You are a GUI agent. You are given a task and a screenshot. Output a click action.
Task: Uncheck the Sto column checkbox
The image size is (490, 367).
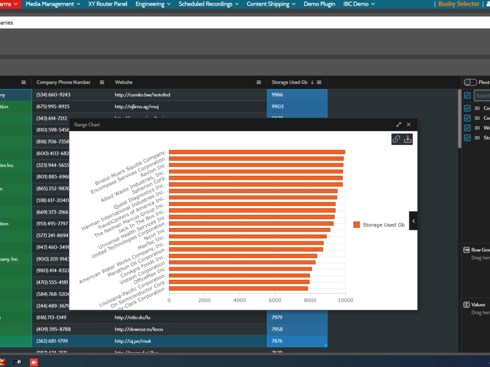pyautogui.click(x=467, y=138)
